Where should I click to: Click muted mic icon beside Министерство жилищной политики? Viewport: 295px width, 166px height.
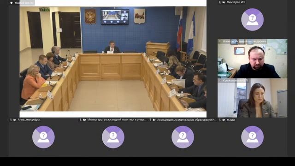tap(81, 120)
